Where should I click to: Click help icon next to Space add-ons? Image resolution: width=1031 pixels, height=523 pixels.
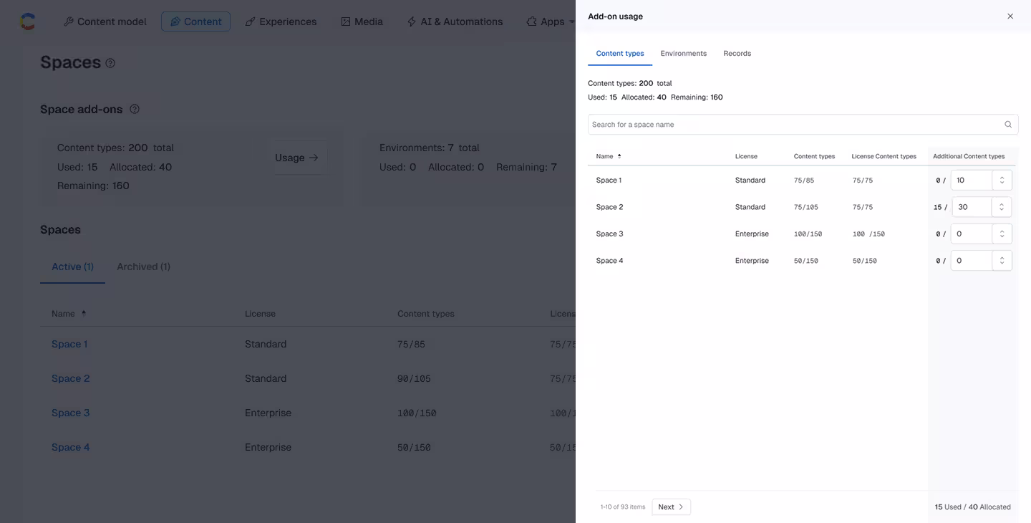click(x=135, y=109)
